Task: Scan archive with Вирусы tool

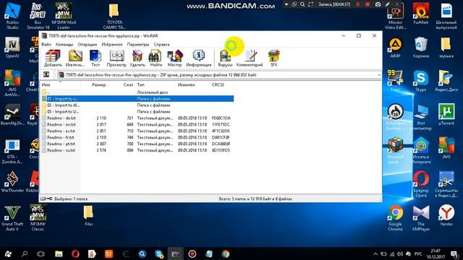Action: tap(225, 58)
